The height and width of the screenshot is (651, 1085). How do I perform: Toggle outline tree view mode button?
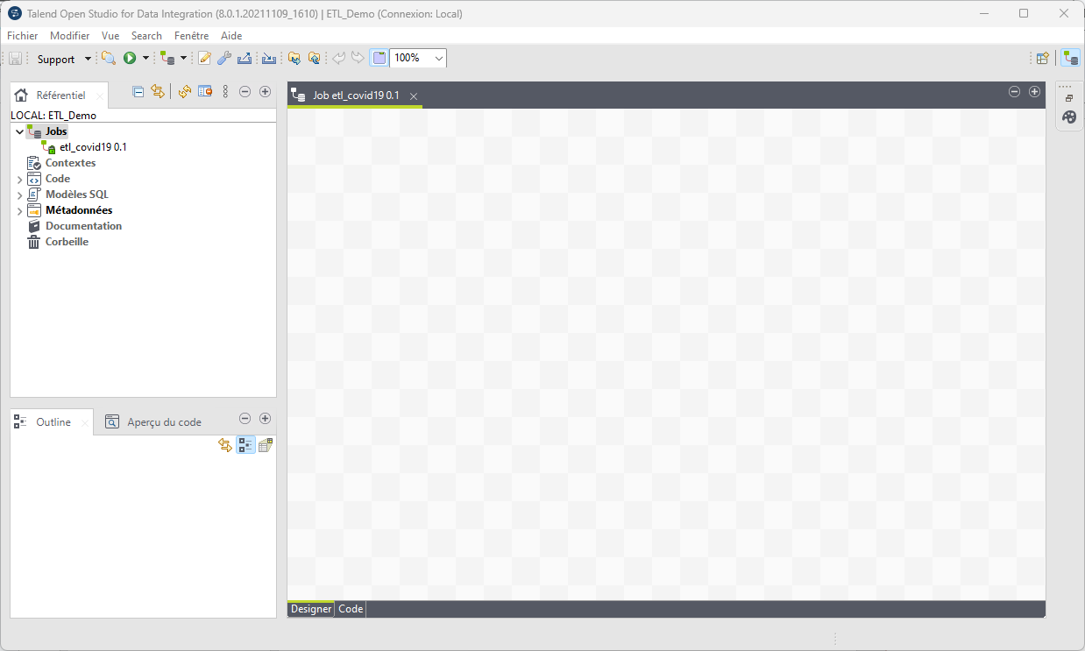pyautogui.click(x=245, y=445)
